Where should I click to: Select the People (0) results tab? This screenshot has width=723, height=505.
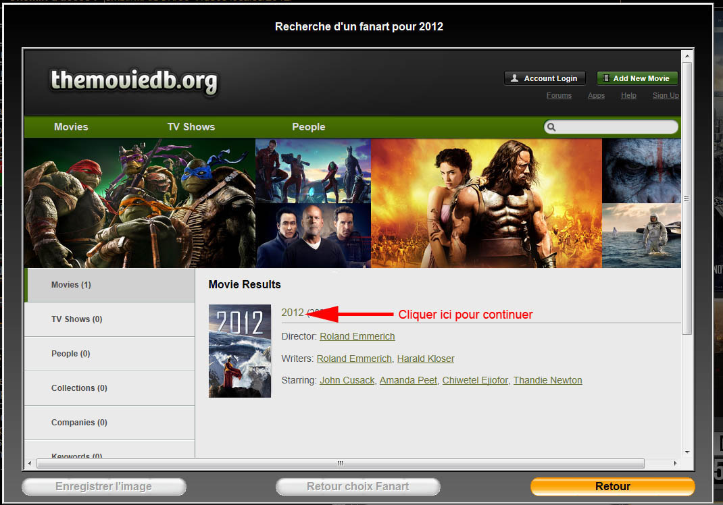(109, 353)
